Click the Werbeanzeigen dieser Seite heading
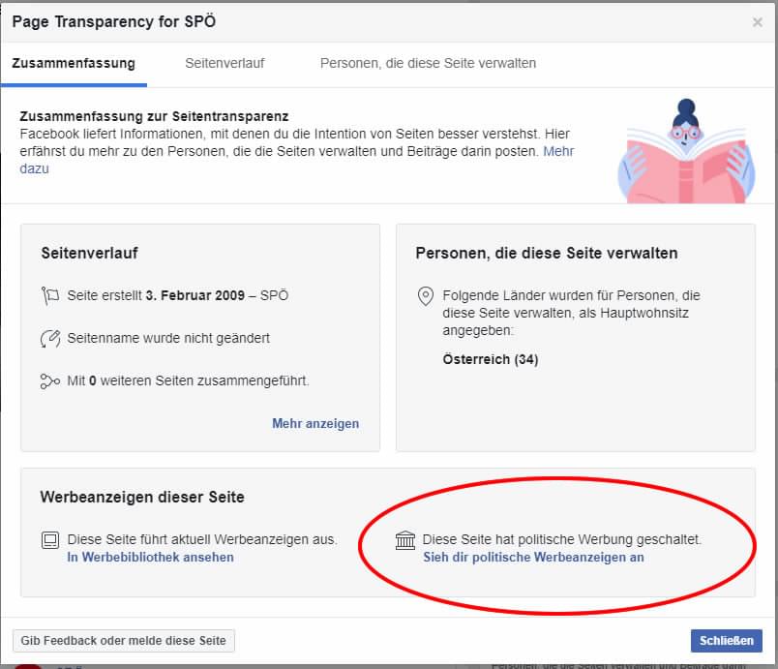 point(142,498)
